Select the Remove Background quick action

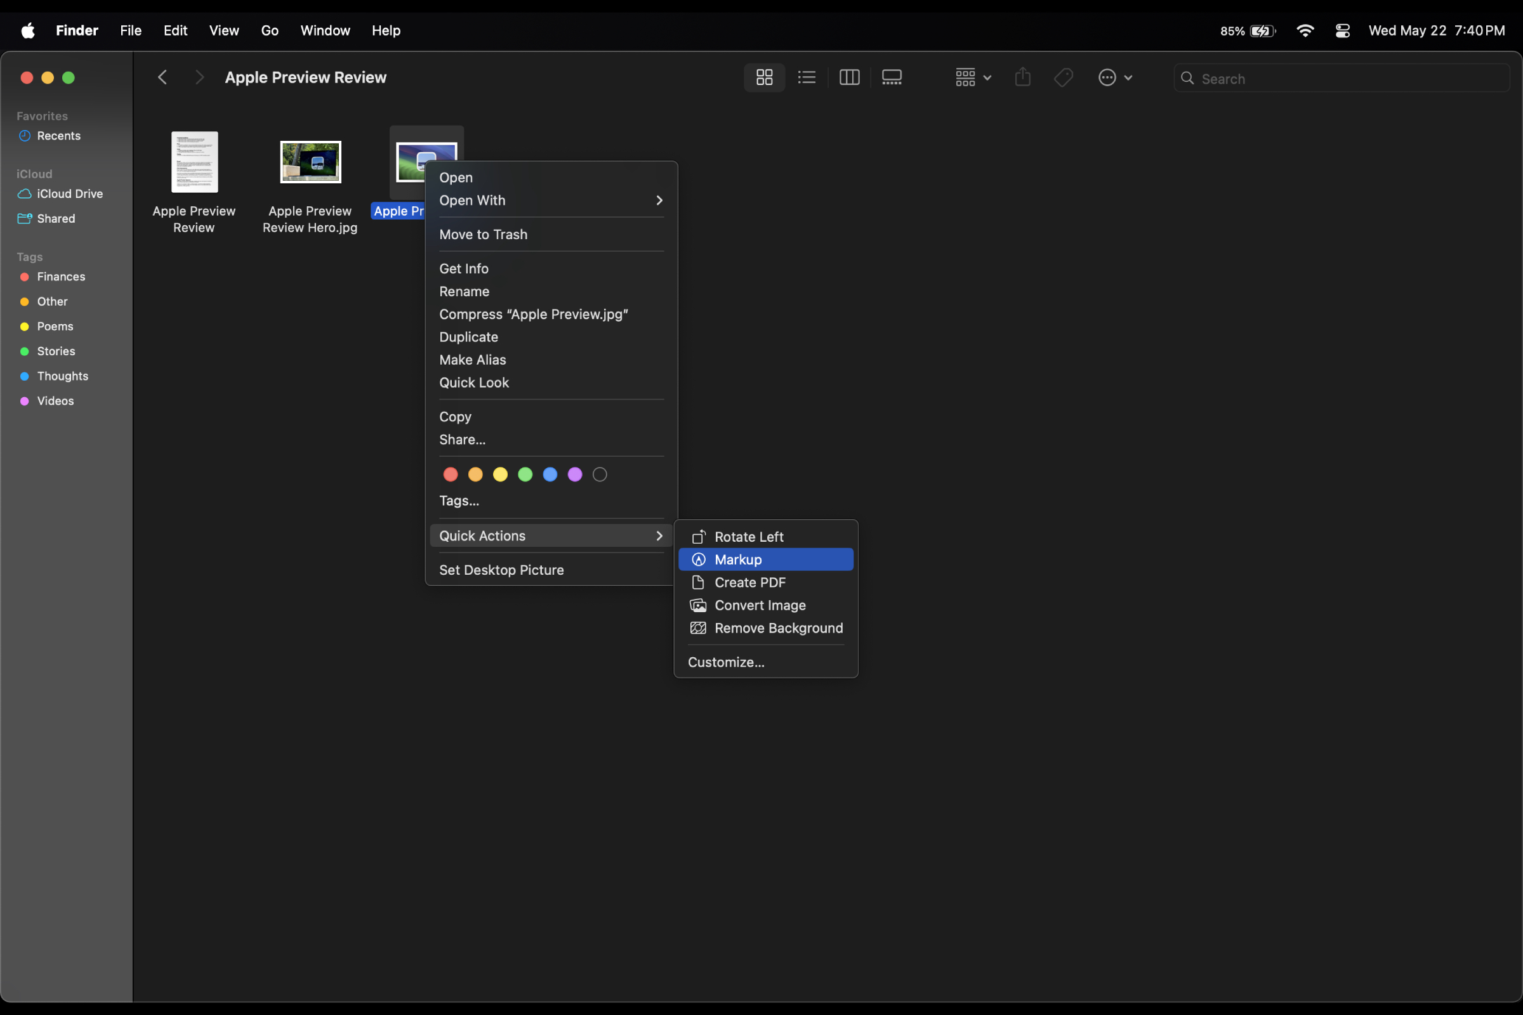point(778,628)
